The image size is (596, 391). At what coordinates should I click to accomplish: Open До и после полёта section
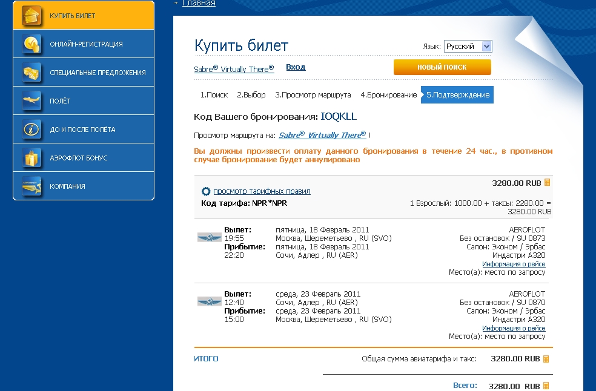click(x=84, y=129)
